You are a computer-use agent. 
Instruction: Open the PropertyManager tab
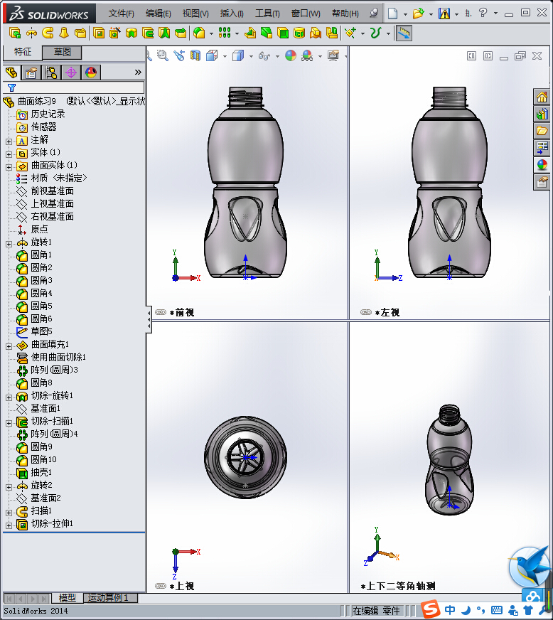coord(31,73)
